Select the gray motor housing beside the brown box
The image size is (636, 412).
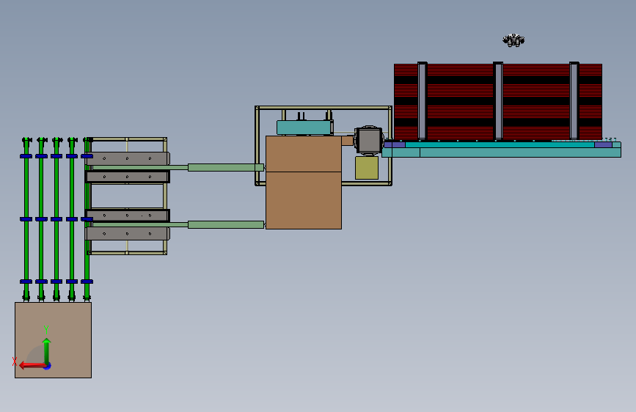point(368,140)
